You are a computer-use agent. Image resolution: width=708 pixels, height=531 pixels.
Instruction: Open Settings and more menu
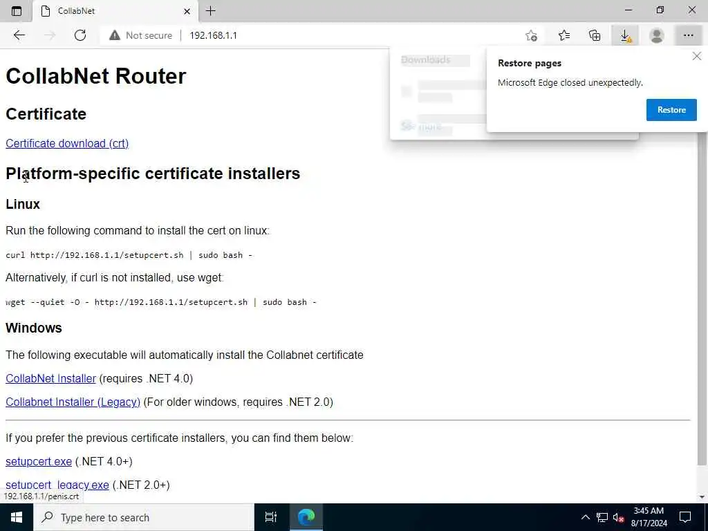pos(688,35)
